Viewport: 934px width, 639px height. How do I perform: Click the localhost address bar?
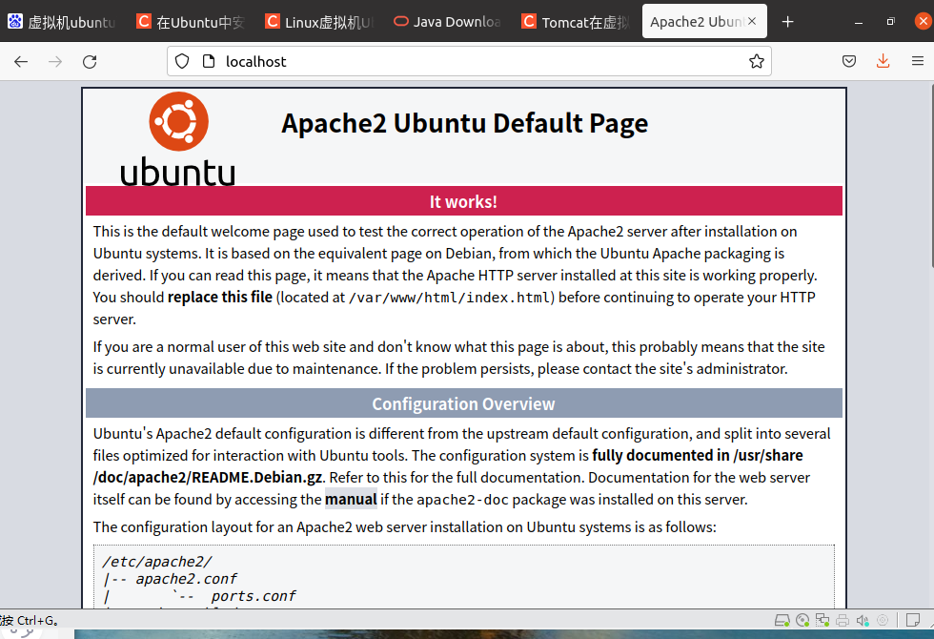tap(469, 61)
